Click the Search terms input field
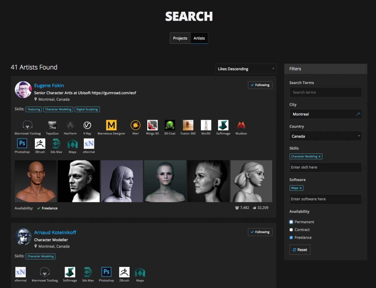 [325, 92]
